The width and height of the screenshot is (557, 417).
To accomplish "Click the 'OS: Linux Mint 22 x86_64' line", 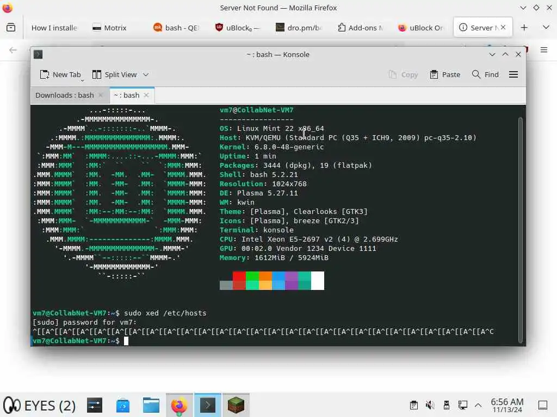I will tap(272, 128).
